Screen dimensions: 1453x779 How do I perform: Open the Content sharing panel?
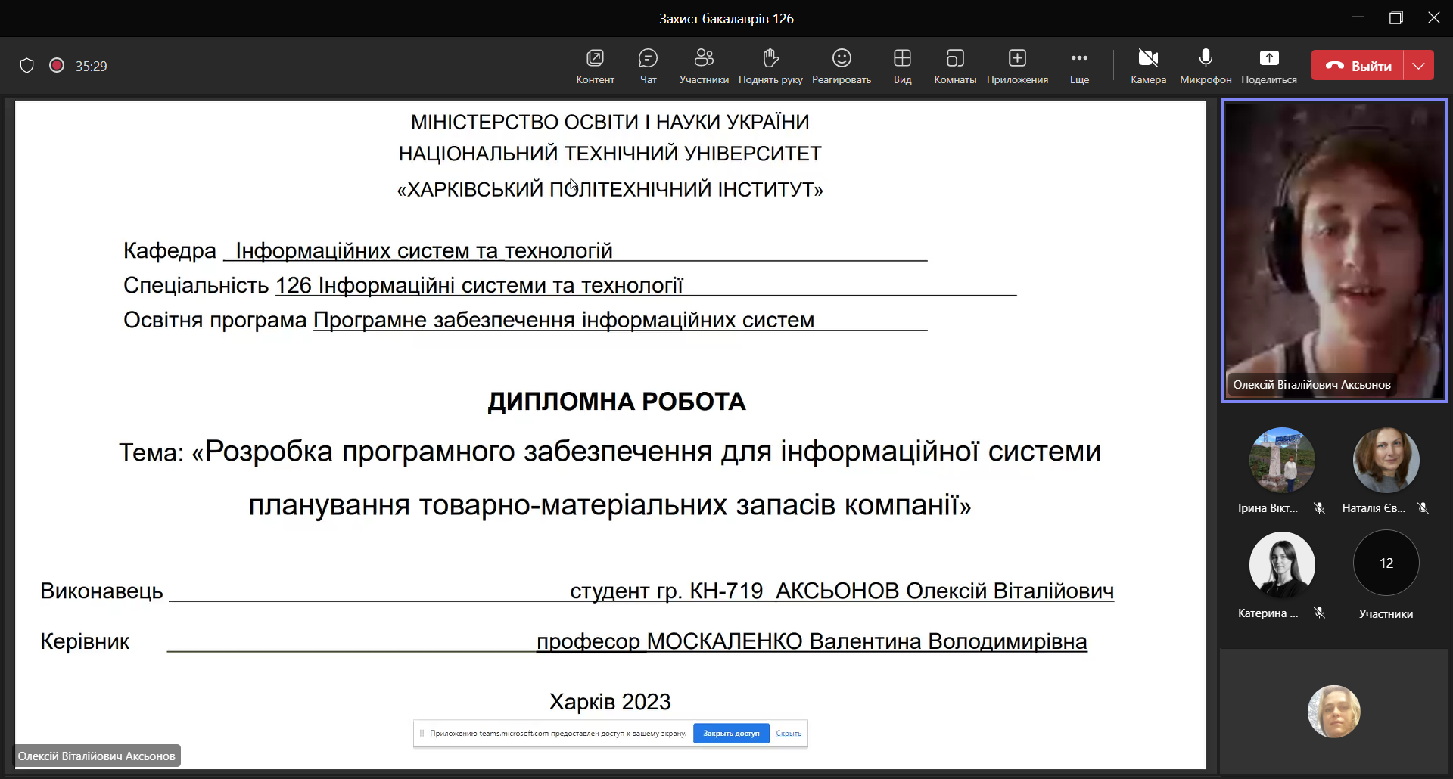pyautogui.click(x=595, y=66)
